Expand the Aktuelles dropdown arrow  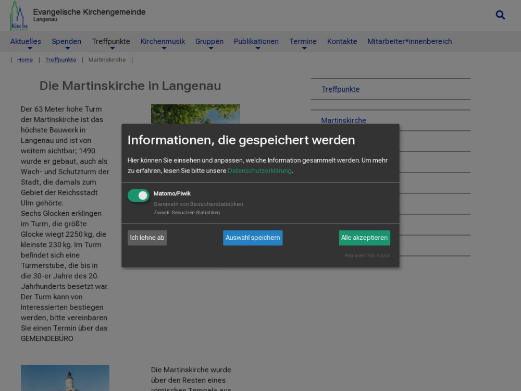point(26,48)
